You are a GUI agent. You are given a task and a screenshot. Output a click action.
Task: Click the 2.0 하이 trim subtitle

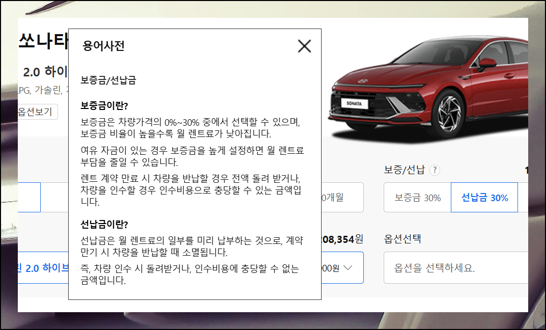46,72
